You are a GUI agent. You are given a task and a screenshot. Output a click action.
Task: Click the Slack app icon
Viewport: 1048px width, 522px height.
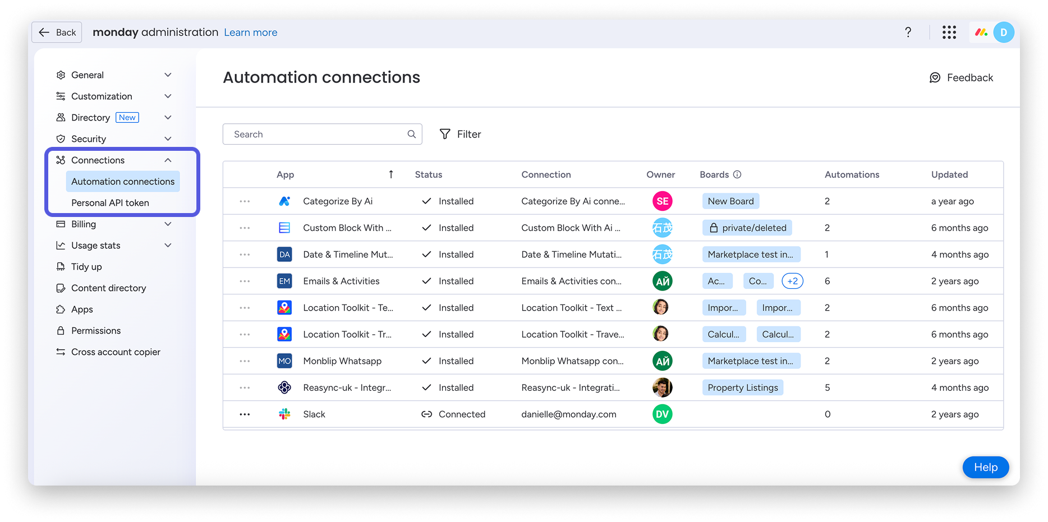click(x=284, y=414)
